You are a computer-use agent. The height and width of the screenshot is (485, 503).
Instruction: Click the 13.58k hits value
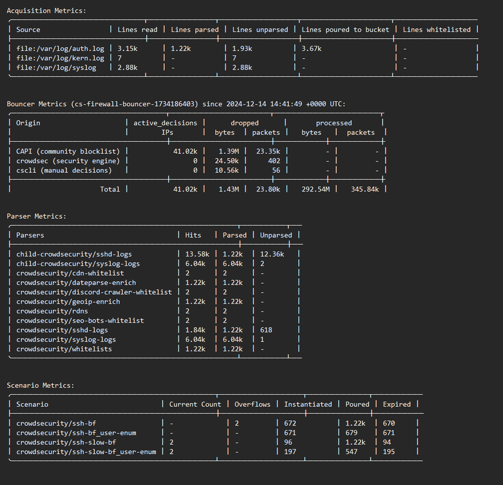(x=197, y=254)
